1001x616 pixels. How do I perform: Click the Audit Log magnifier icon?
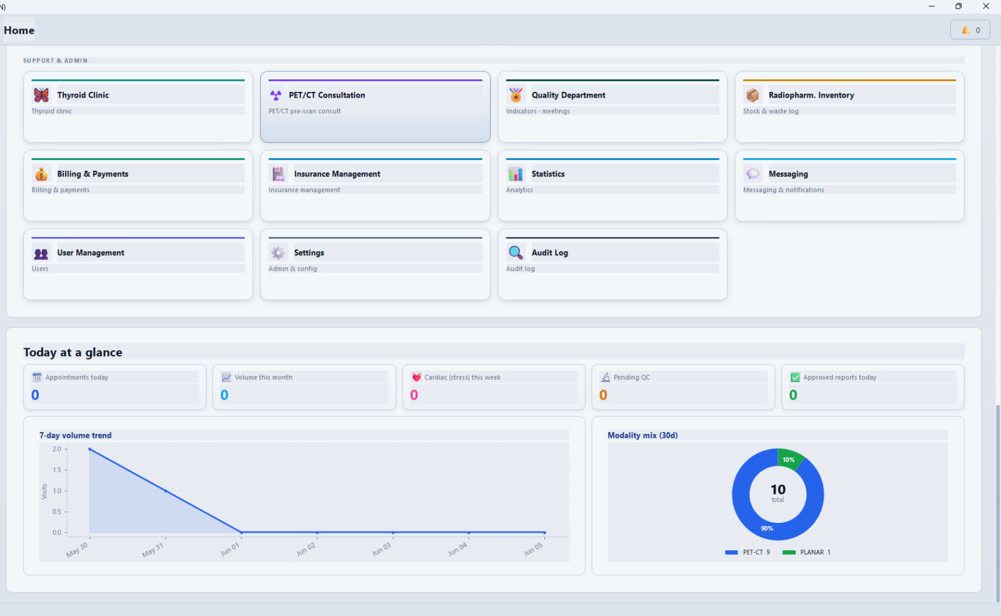click(516, 253)
